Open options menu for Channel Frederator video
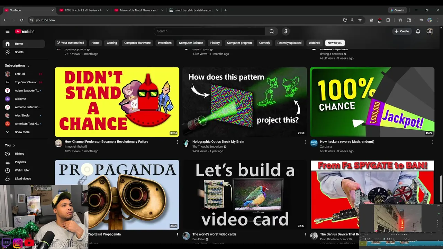443x249 pixels. [x=178, y=142]
